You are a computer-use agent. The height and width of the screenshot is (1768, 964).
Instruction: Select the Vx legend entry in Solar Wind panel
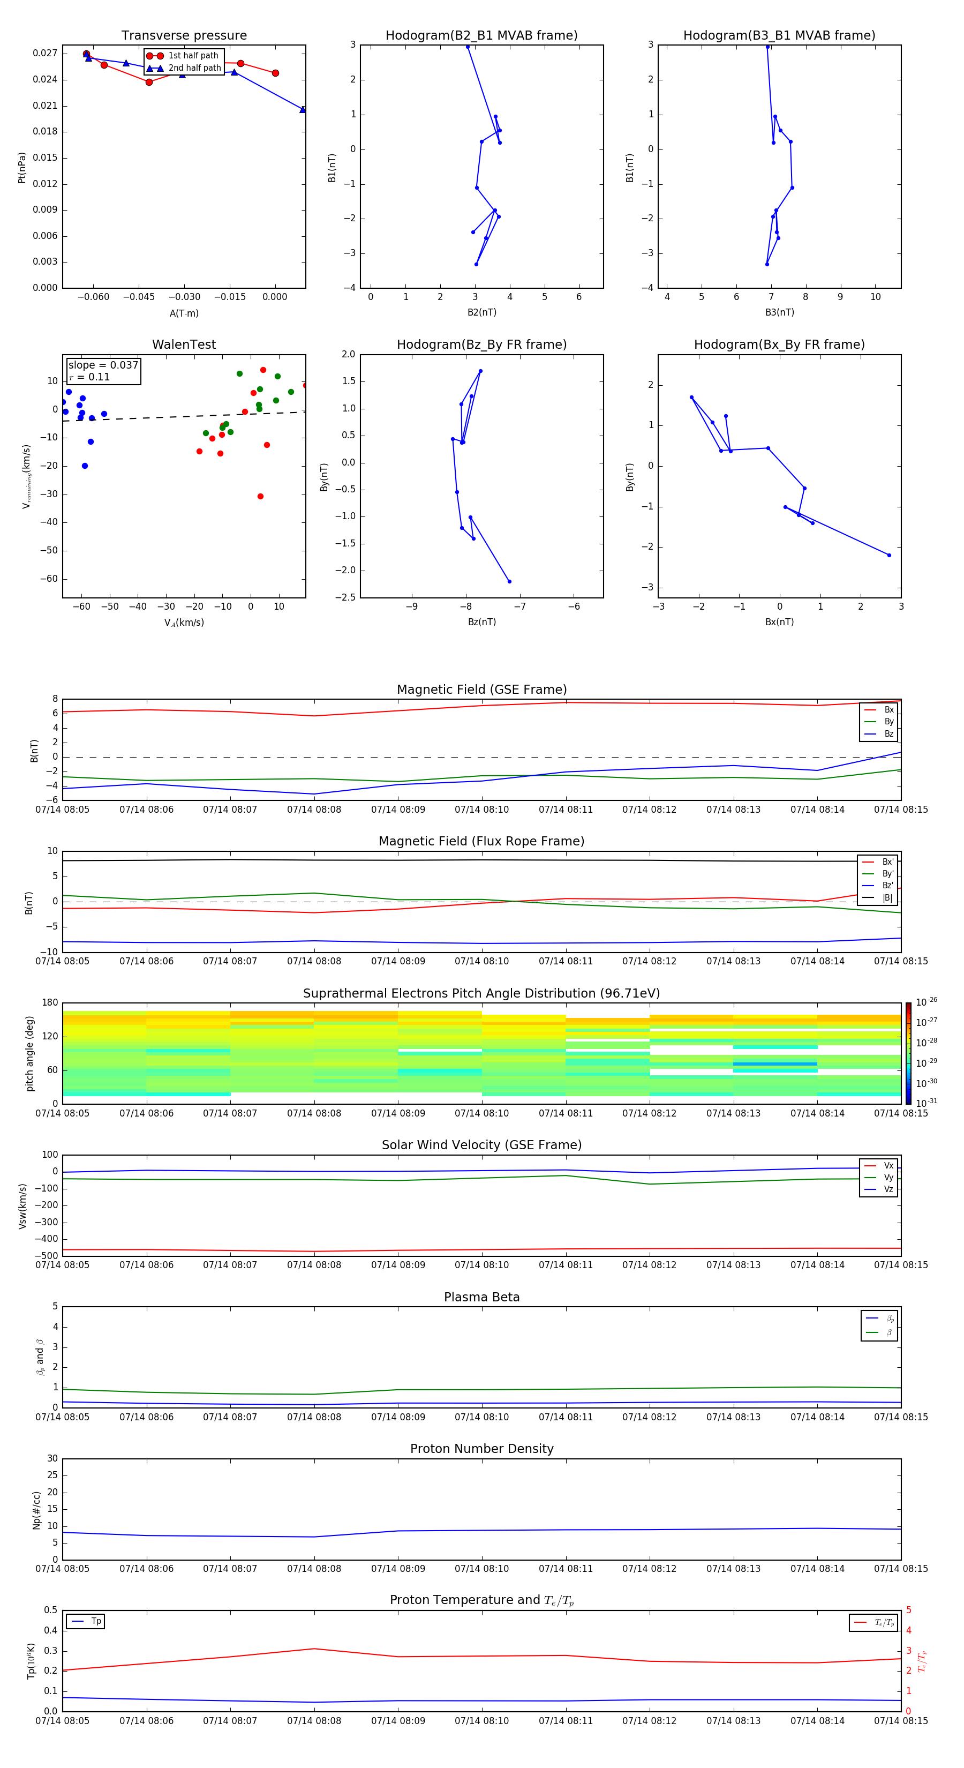click(879, 1166)
